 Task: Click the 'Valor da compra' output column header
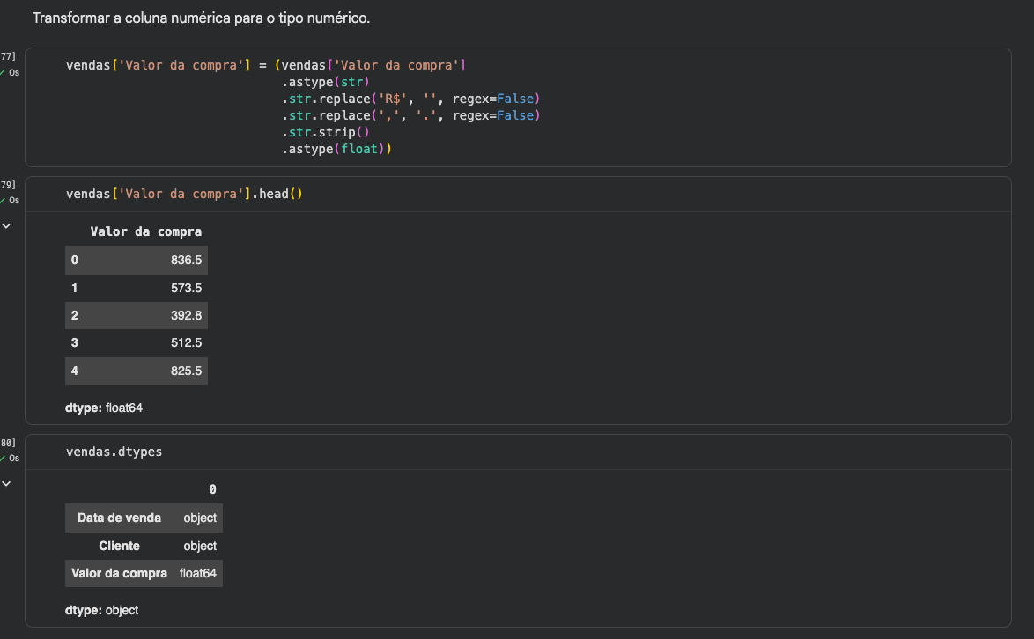point(145,231)
